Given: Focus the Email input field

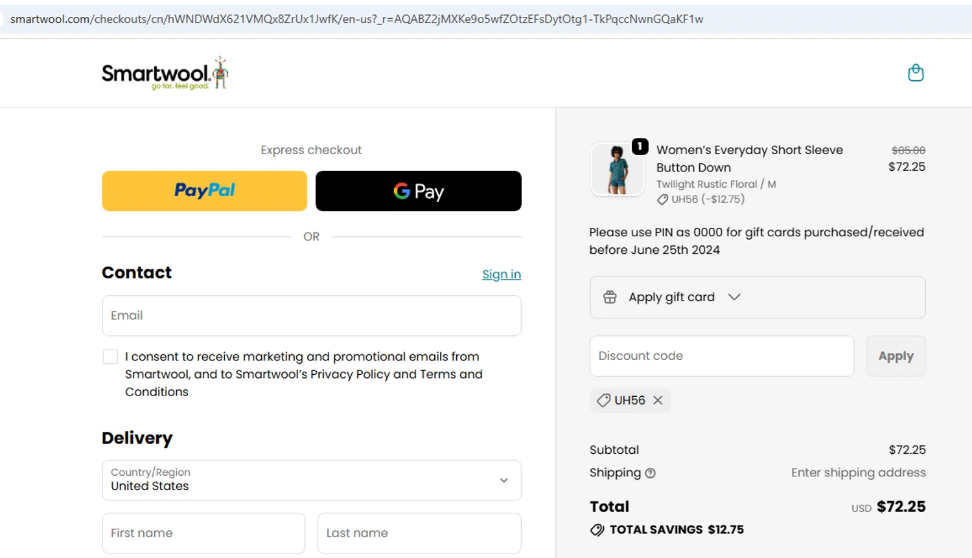Looking at the screenshot, I should click(312, 316).
